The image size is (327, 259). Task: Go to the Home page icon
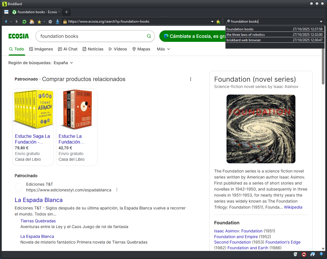(32, 21)
